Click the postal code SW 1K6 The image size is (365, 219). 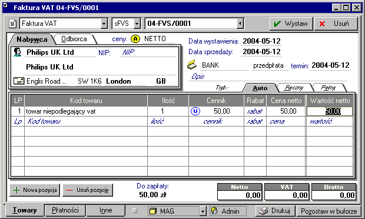pyautogui.click(x=89, y=81)
